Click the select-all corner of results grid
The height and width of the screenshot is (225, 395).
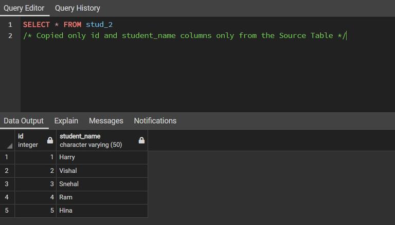pos(7,140)
